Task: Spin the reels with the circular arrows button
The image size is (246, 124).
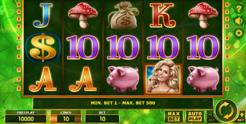Action: click(226, 111)
